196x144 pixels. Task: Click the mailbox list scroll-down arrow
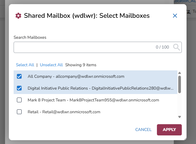tap(179, 117)
